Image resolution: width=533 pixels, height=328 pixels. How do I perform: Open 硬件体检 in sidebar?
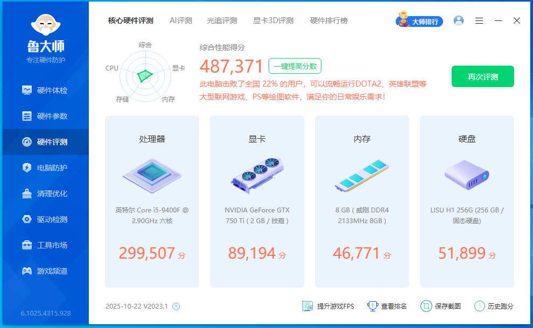click(46, 90)
